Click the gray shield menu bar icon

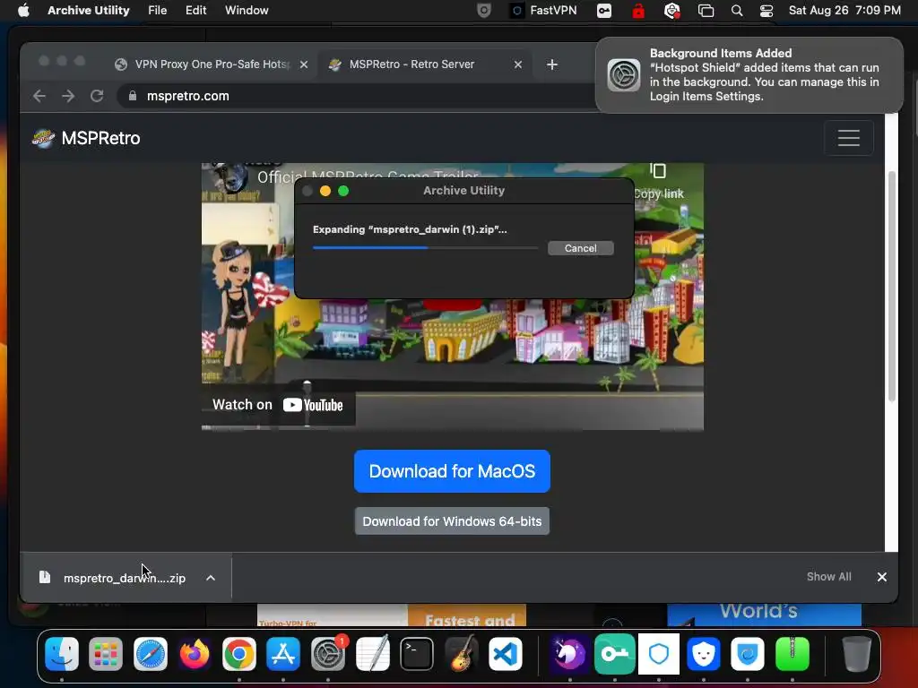click(x=483, y=11)
